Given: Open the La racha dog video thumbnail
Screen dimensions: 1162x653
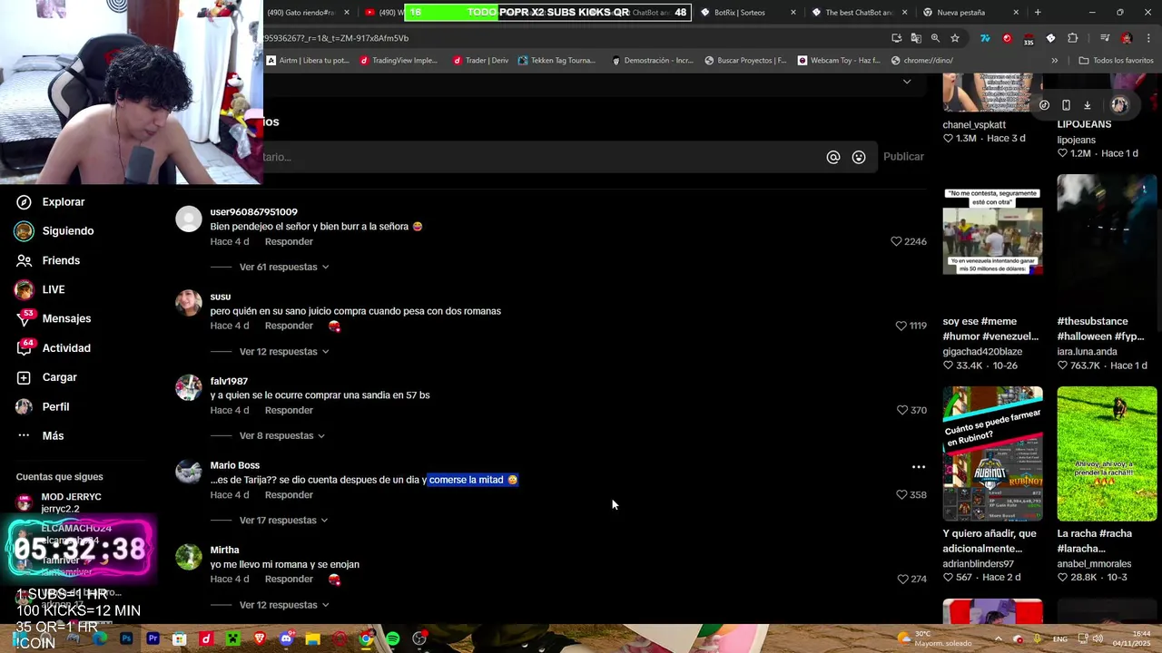Looking at the screenshot, I should (1107, 453).
